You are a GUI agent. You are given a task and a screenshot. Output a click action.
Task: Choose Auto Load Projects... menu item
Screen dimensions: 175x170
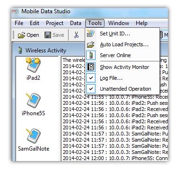(x=122, y=45)
